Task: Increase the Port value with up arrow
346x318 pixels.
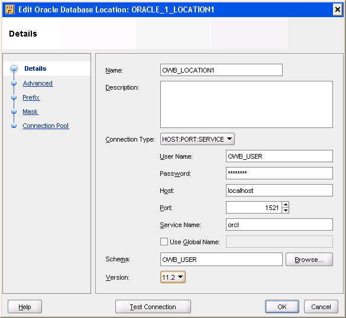Action: point(286,205)
